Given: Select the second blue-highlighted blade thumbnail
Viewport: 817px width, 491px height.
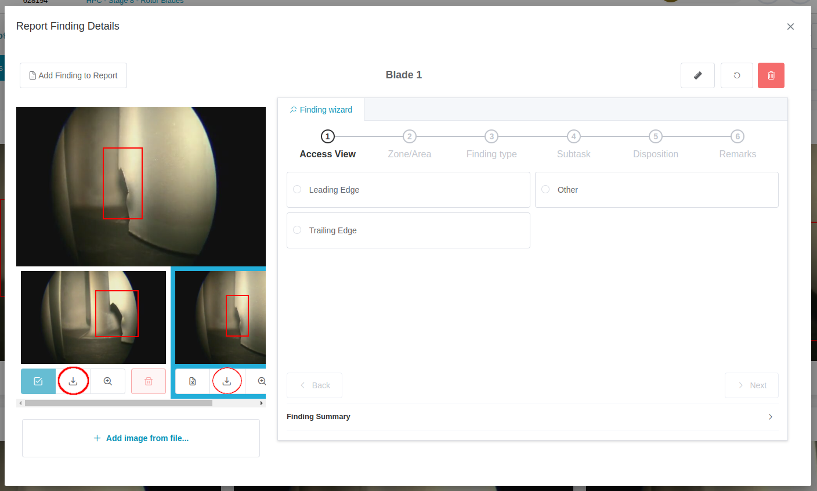Looking at the screenshot, I should coord(220,317).
